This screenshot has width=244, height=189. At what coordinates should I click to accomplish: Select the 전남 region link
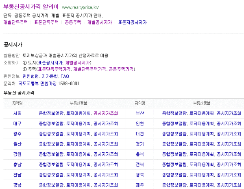[17, 175]
